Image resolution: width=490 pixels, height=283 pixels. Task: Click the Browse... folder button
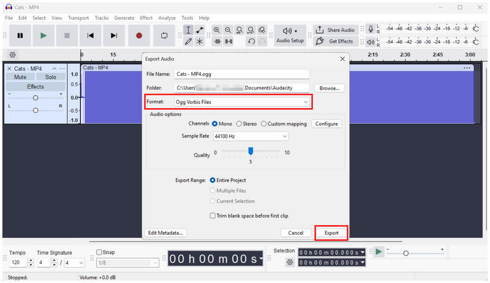[330, 88]
